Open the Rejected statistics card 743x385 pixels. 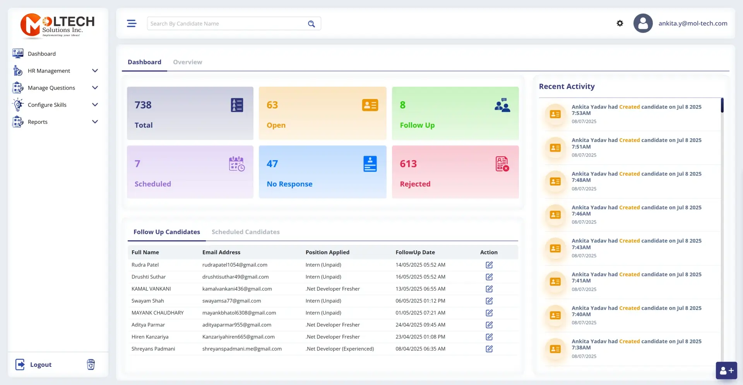455,171
